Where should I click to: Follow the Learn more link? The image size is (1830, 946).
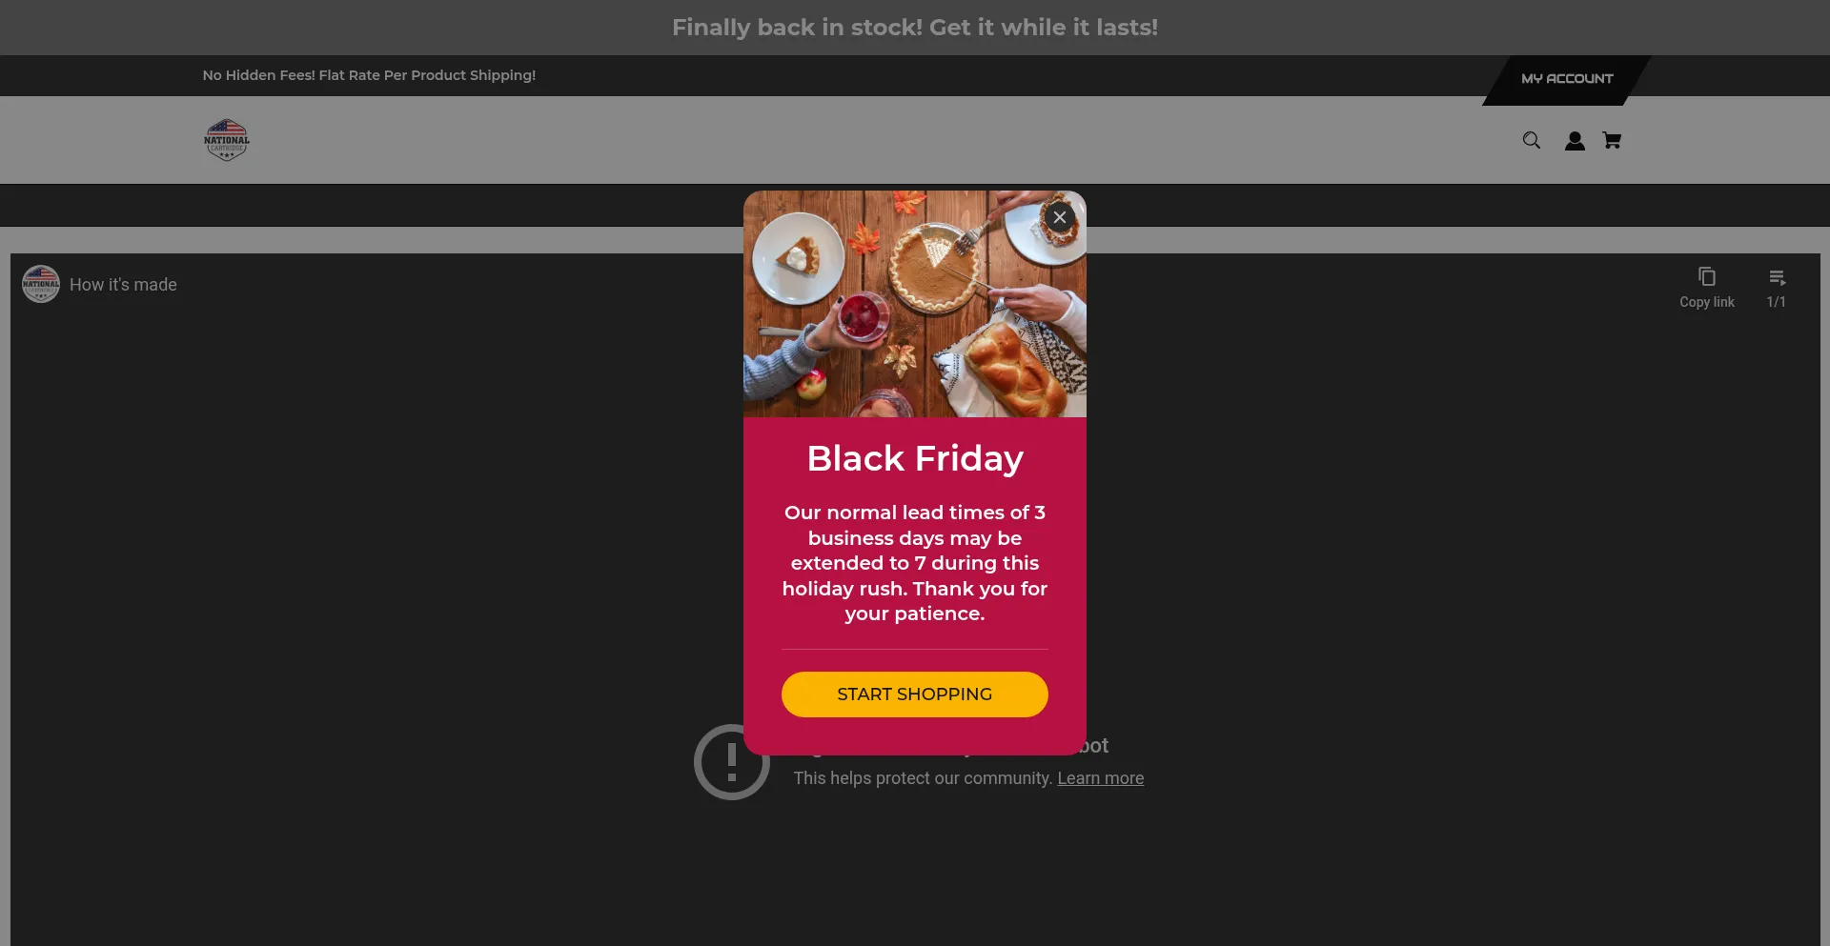[1100, 778]
